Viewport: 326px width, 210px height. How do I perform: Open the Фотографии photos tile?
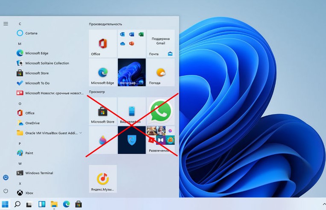pyautogui.click(x=132, y=72)
